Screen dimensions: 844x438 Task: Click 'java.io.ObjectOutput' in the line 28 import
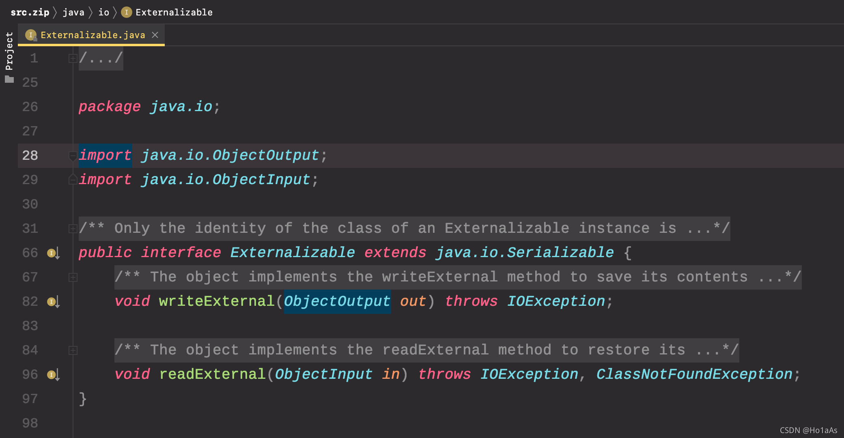pos(230,155)
